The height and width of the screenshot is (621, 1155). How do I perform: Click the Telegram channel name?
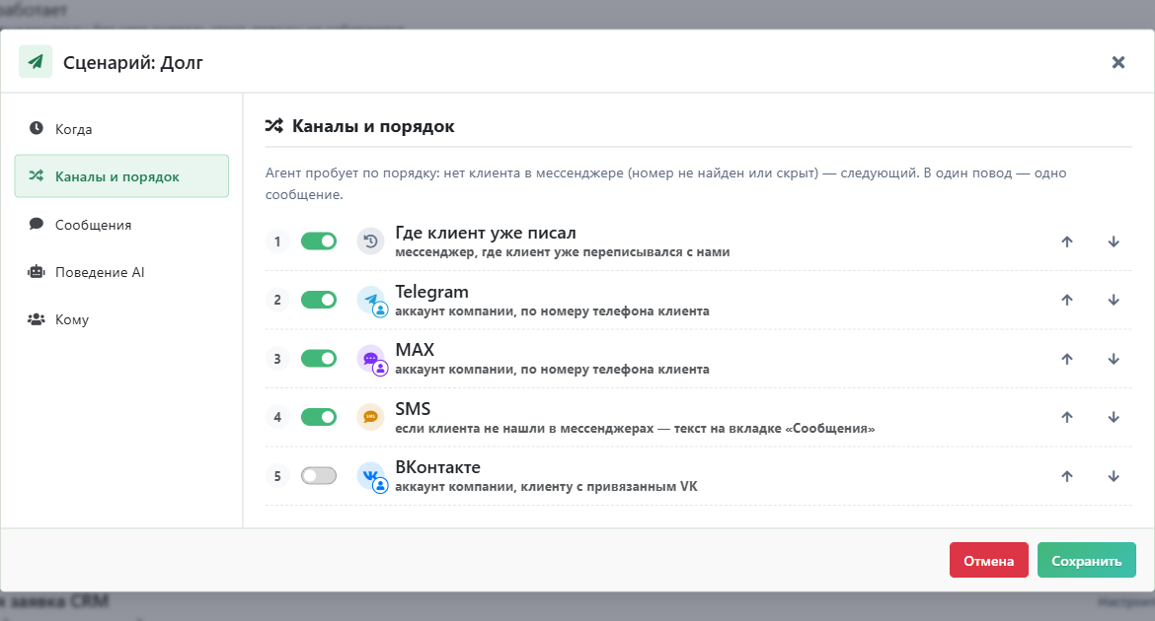point(431,292)
